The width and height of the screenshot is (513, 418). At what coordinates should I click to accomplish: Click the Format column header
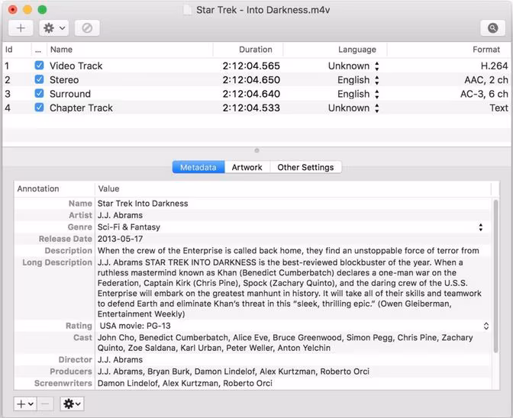point(449,50)
